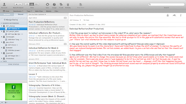Click the bryanswh user icon
The height and width of the screenshot is (104, 186).
[4, 53]
